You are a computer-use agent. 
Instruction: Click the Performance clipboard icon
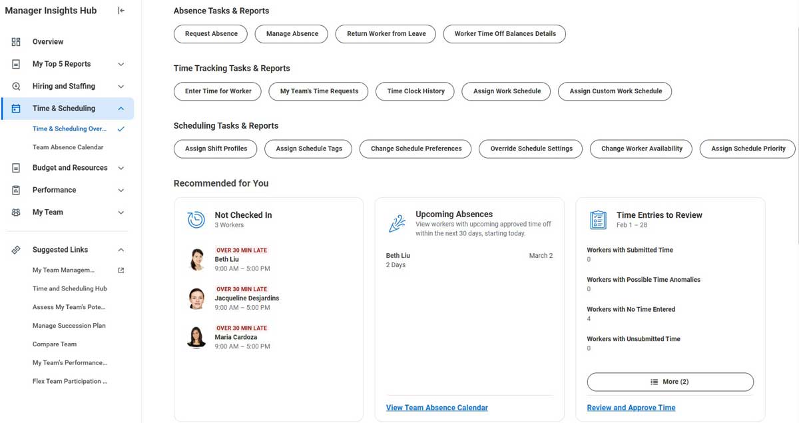pos(16,190)
